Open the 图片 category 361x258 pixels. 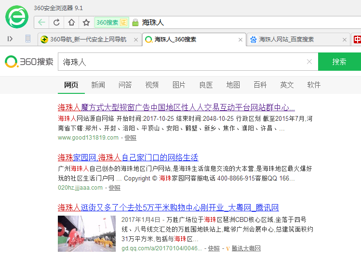[179, 85]
